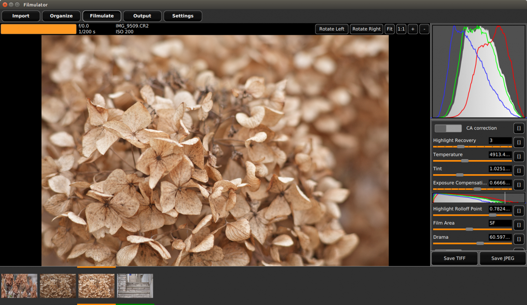Image resolution: width=527 pixels, height=305 pixels.
Task: Click the zoom in plus button
Action: (x=413, y=29)
